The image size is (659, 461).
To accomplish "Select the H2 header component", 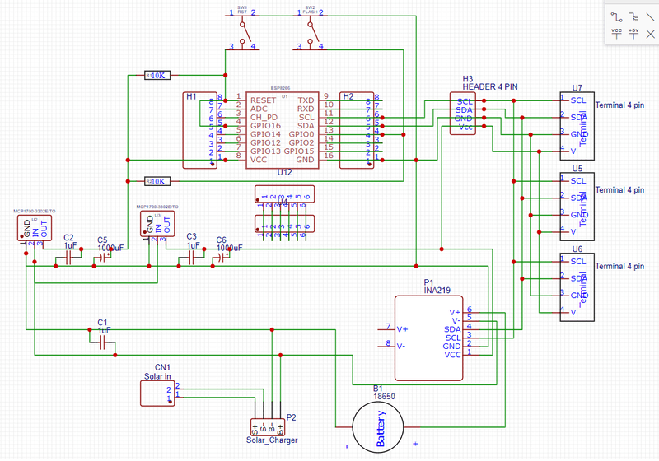I will [x=357, y=130].
